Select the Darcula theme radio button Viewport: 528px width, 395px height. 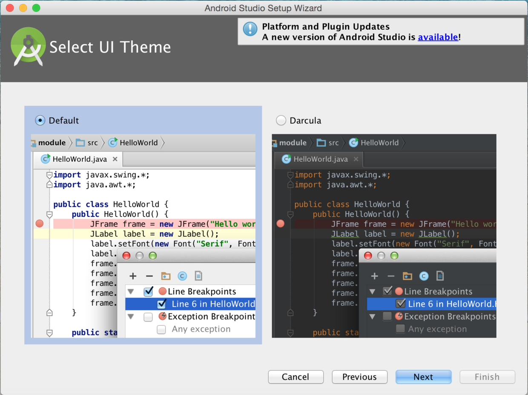point(281,121)
